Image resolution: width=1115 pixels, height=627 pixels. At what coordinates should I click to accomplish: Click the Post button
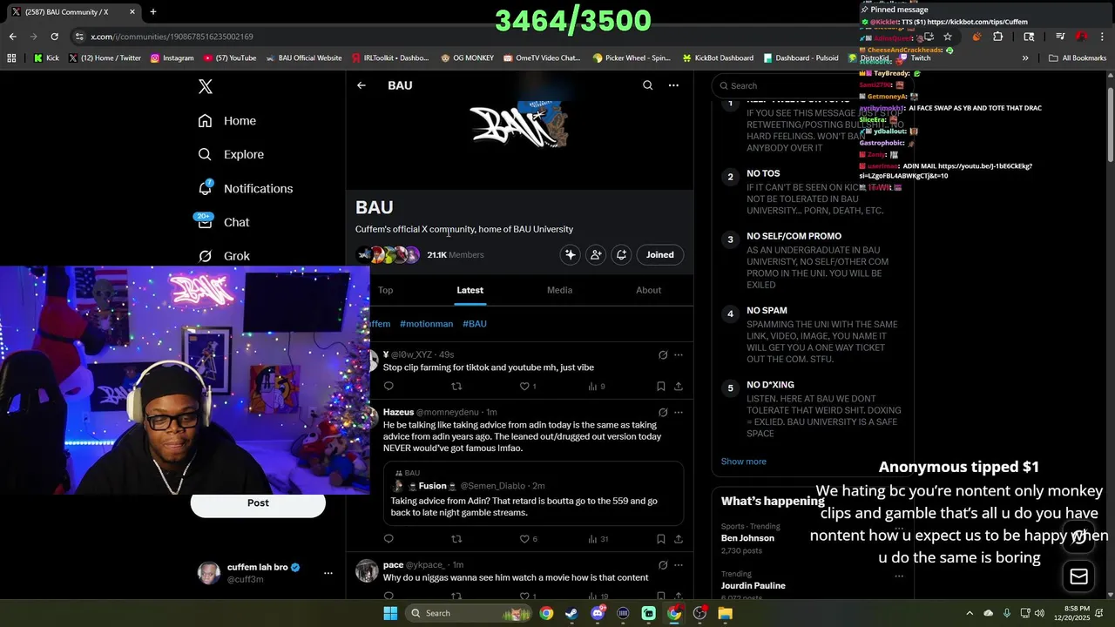(258, 503)
